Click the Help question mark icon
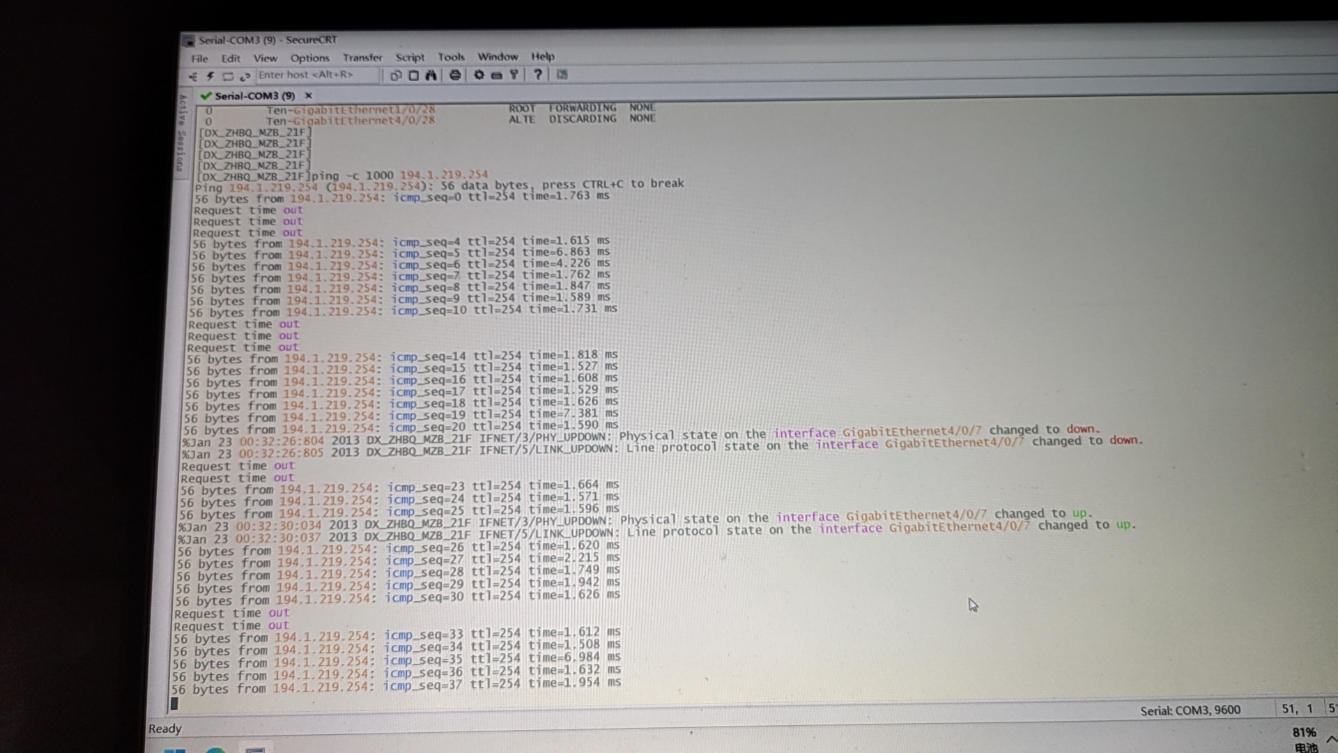This screenshot has width=1338, height=753. [538, 75]
